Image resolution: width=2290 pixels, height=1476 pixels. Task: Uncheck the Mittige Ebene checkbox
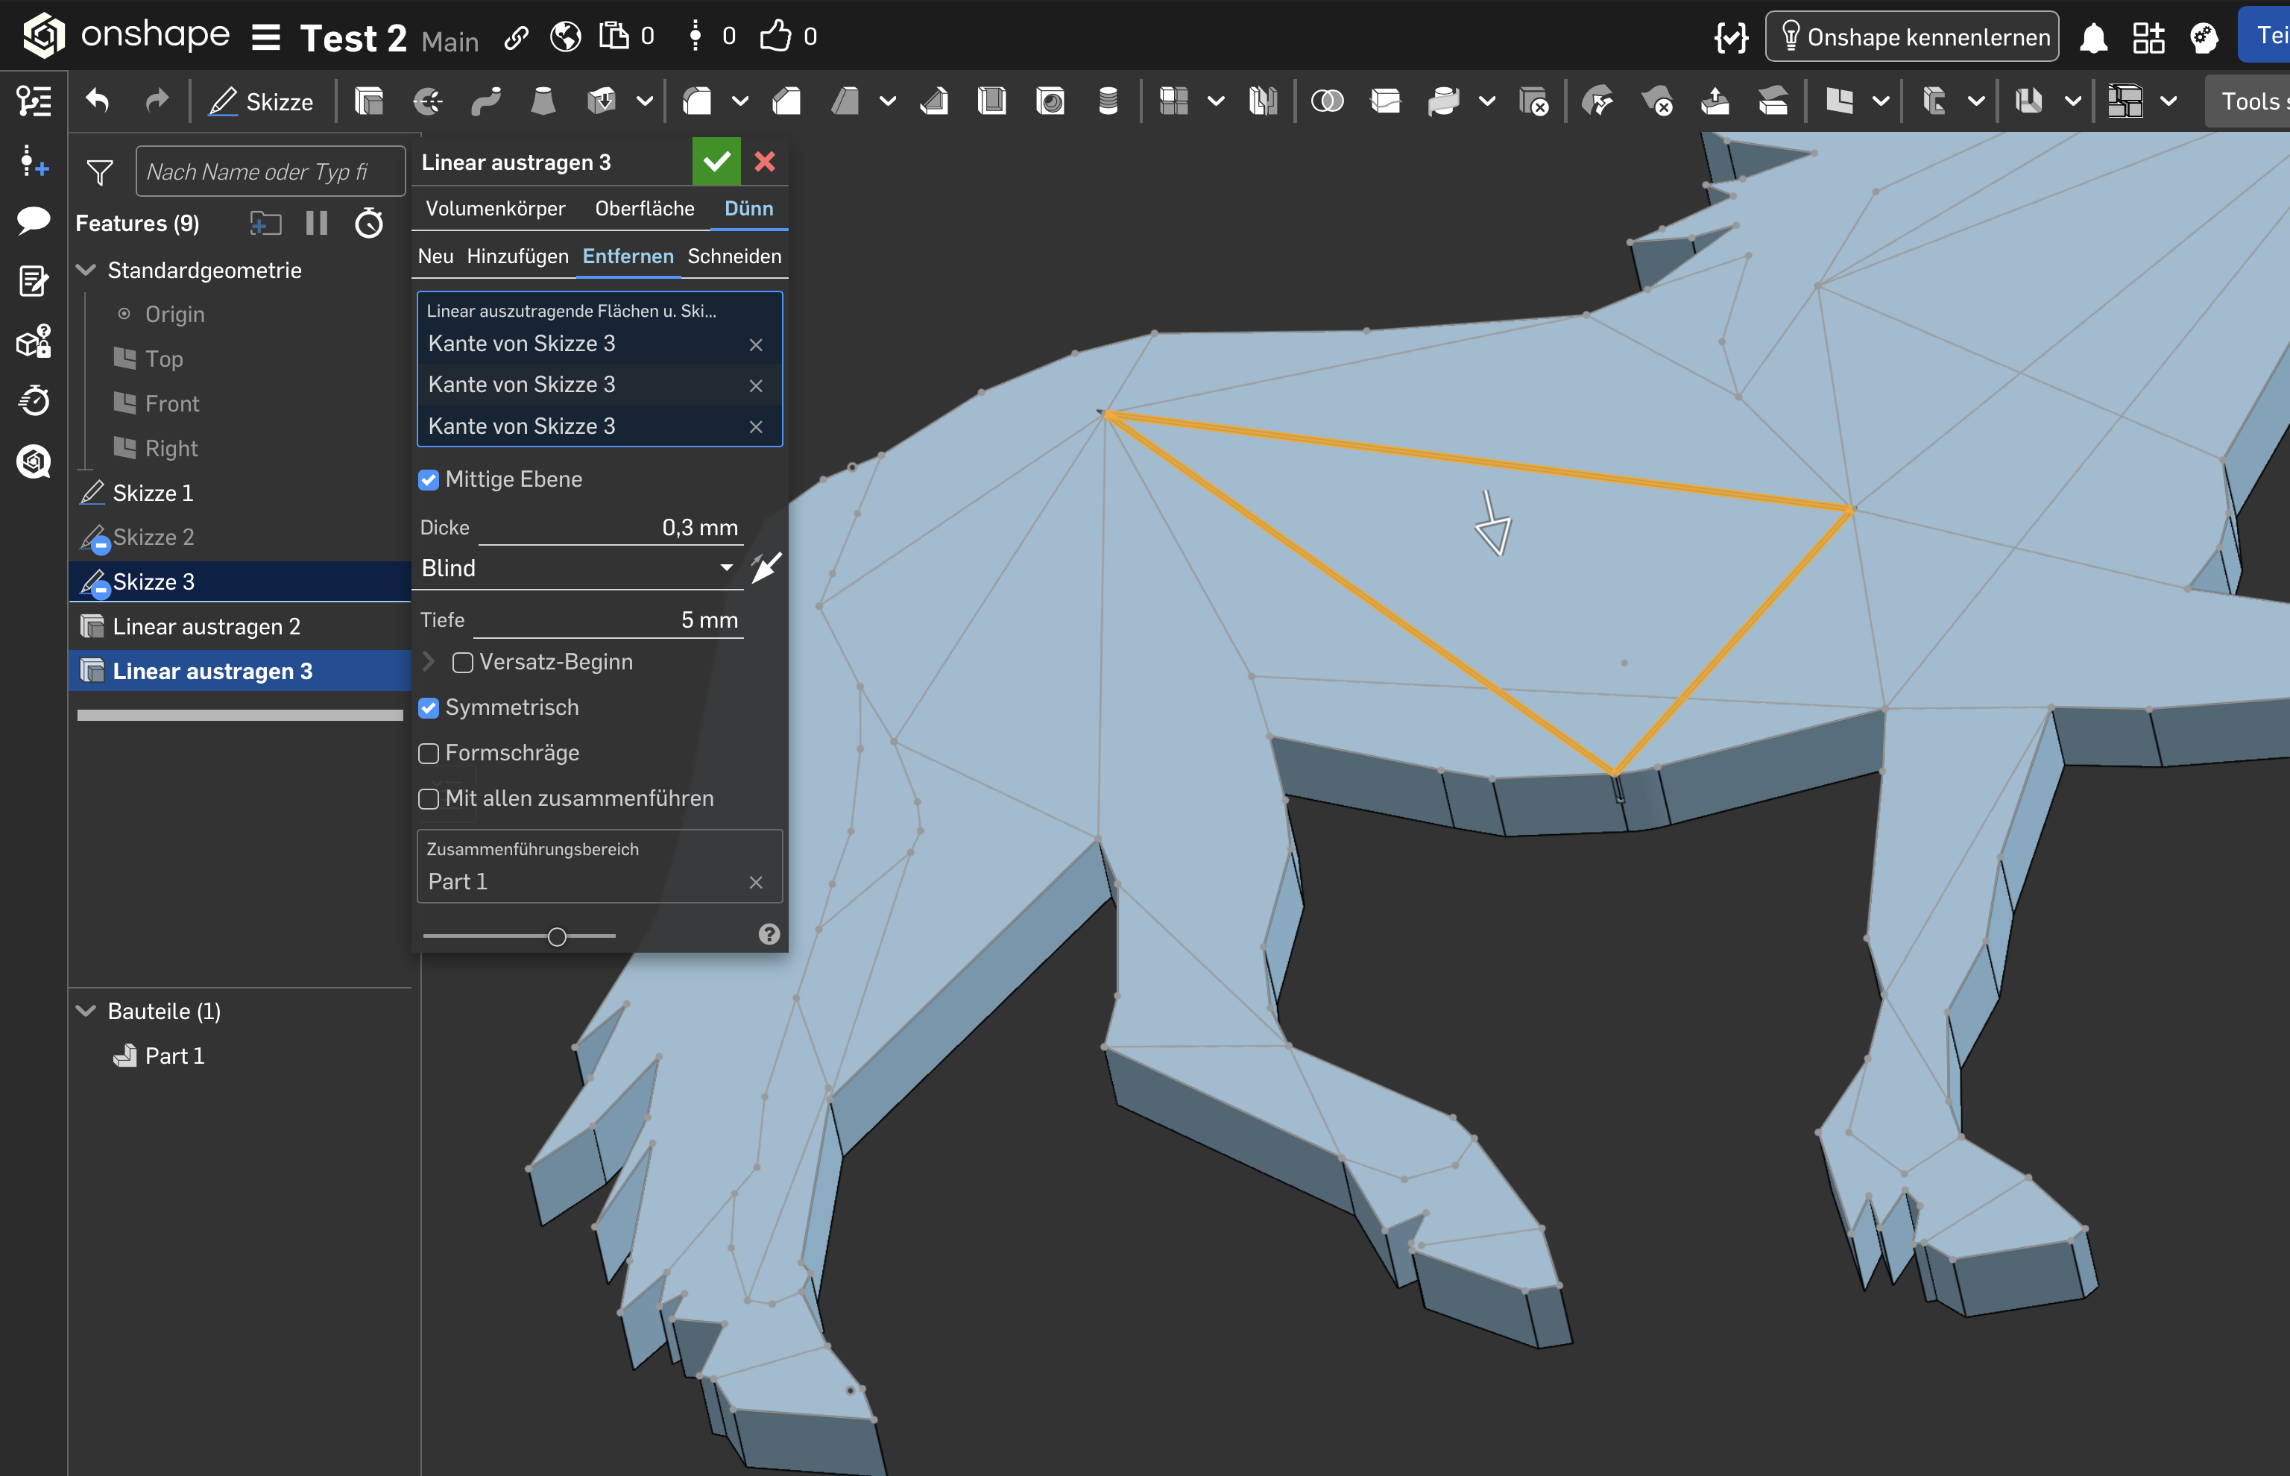tap(429, 479)
